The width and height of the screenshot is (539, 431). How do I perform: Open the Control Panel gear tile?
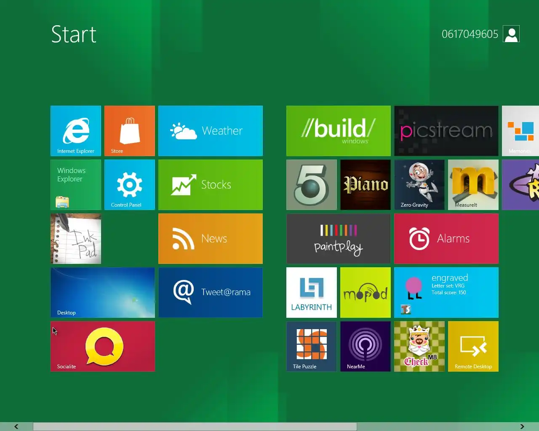(x=130, y=185)
